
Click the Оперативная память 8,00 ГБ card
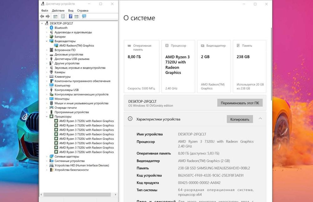pyautogui.click(x=141, y=67)
